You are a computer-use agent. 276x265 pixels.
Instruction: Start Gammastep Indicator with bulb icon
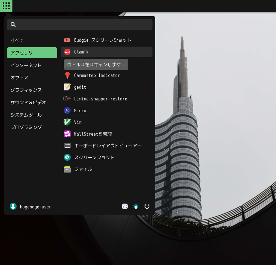pos(107,75)
